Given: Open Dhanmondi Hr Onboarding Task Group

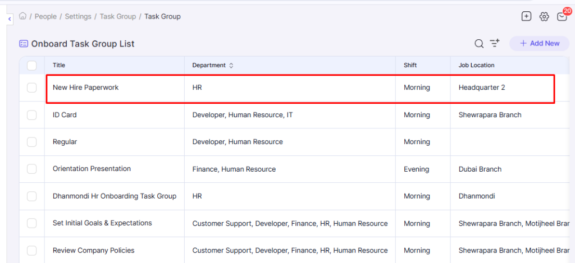Looking at the screenshot, I should pyautogui.click(x=115, y=196).
